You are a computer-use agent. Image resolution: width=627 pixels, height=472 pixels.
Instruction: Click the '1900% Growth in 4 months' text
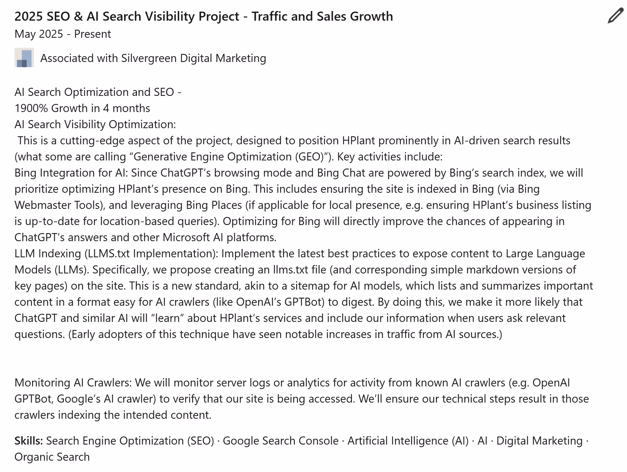(x=82, y=108)
